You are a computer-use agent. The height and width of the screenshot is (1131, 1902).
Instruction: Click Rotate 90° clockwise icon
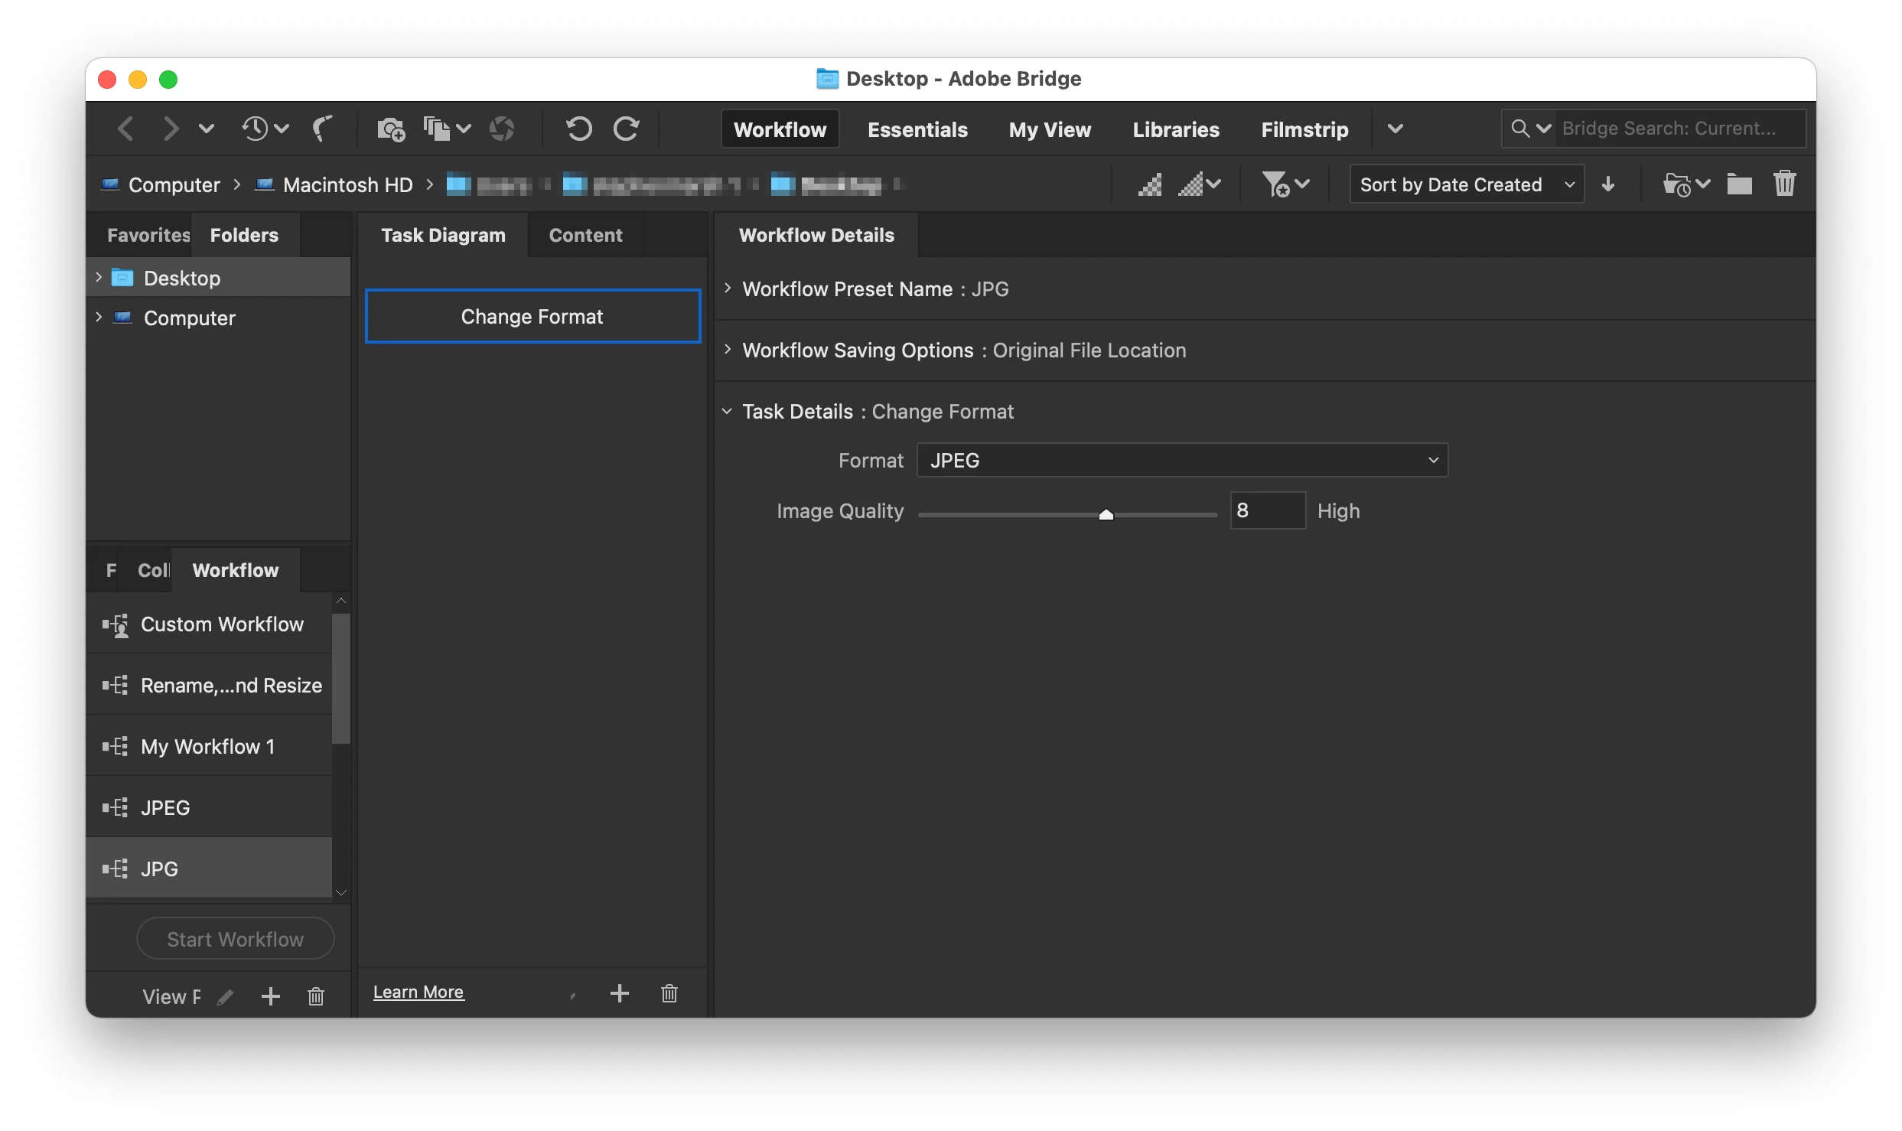click(x=627, y=129)
